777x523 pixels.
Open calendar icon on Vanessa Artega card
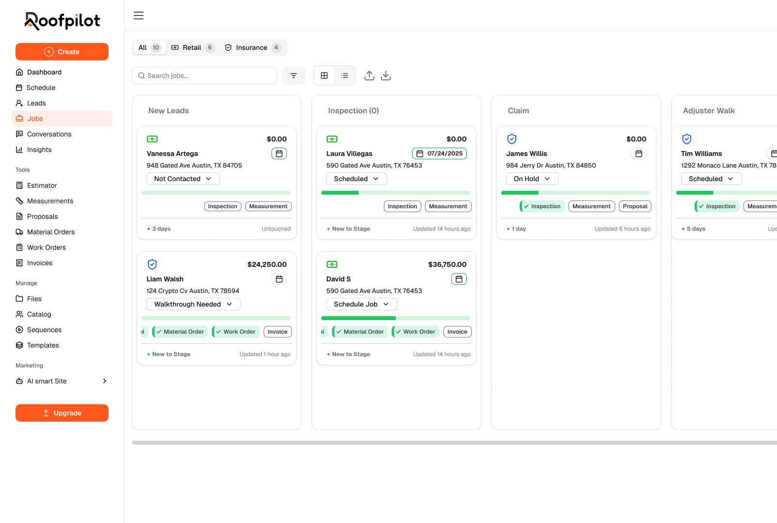(x=279, y=154)
